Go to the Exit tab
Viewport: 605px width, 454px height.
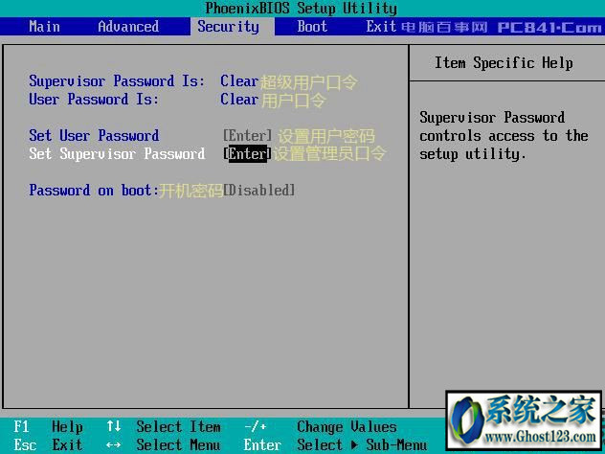[381, 27]
